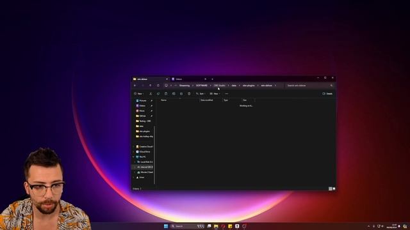Screen dimensions: 410x230
Task: Click the search magnifier icon in search box
Action: pos(331,86)
